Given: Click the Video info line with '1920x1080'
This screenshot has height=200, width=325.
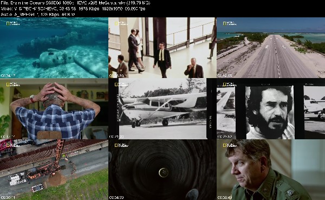Looking at the screenshot, I should (x=73, y=9).
